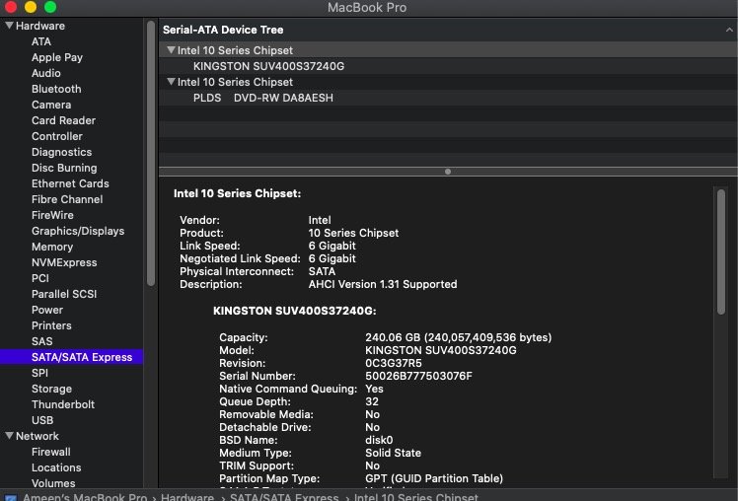The height and width of the screenshot is (501, 738).
Task: Select Fibre Channel in the sidebar
Action: click(67, 199)
